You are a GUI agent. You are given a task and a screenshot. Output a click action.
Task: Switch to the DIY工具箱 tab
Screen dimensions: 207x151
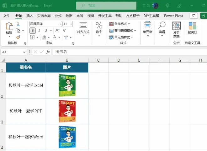[x=151, y=16]
